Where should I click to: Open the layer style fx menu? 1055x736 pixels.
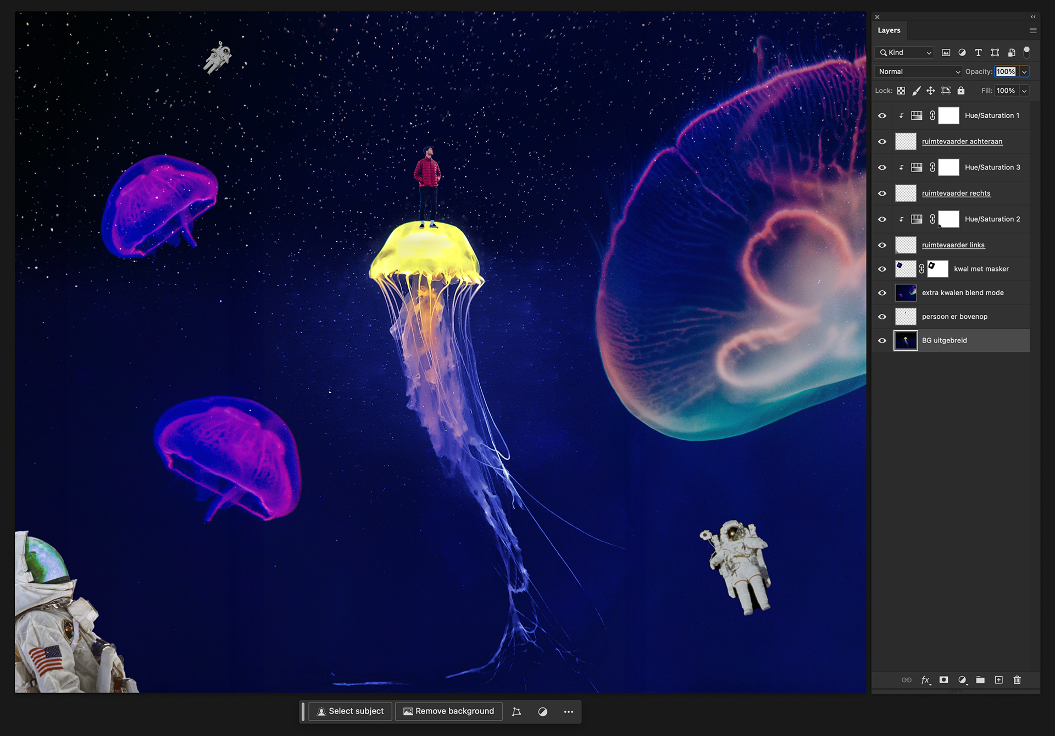click(925, 680)
